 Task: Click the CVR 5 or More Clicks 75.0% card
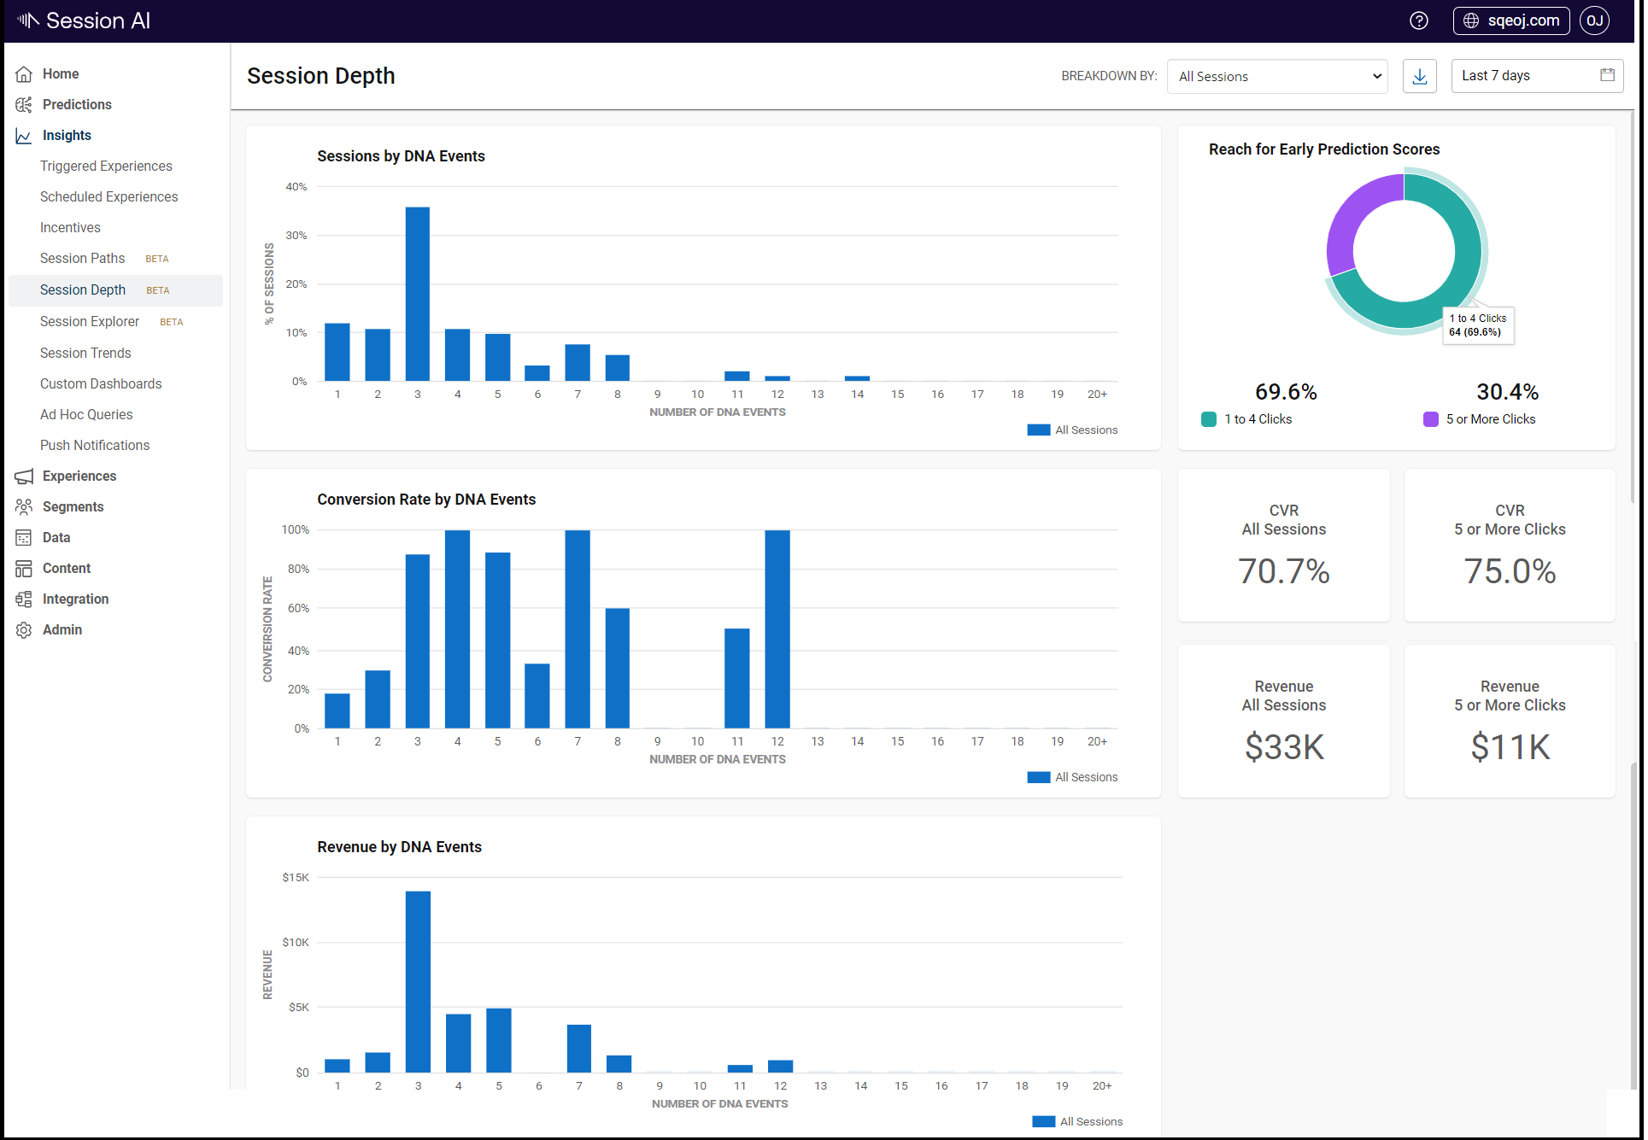1510,546
